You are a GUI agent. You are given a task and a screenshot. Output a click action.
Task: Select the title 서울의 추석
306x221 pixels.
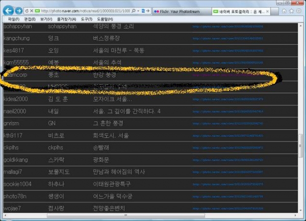[107, 62]
